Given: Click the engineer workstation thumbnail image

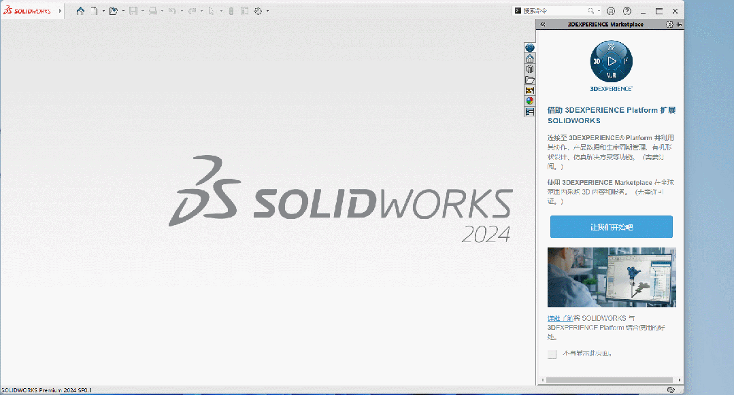Looking at the screenshot, I should tap(612, 277).
